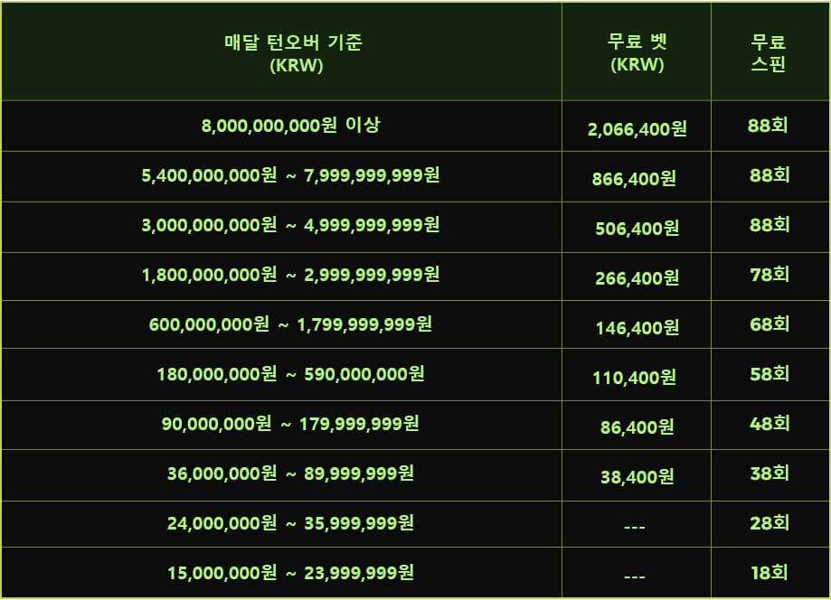The height and width of the screenshot is (600, 831).
Task: Select the 1,800,000,000원 ~ 2,999,999,999원 range
Action: [290, 275]
